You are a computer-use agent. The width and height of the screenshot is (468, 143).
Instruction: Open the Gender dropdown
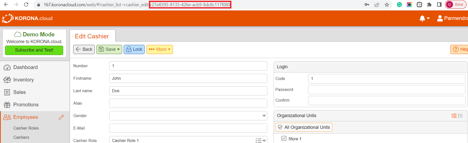(188, 116)
